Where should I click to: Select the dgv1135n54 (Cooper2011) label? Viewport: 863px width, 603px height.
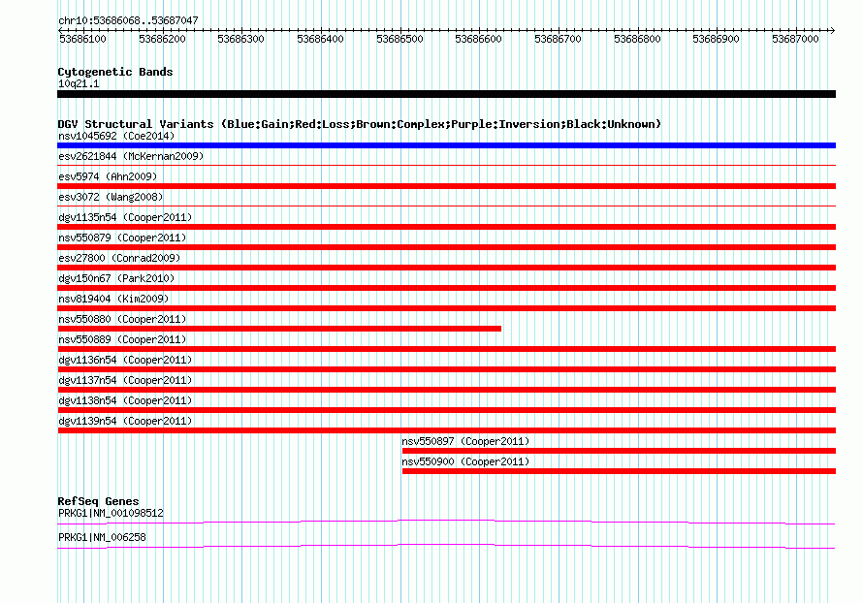tap(125, 217)
